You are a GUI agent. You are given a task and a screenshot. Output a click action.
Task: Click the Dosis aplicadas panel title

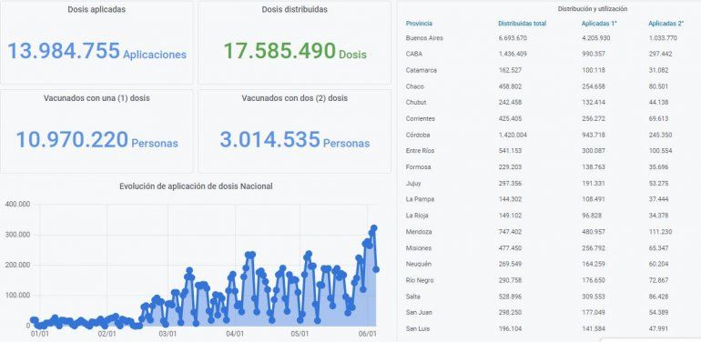[97, 9]
